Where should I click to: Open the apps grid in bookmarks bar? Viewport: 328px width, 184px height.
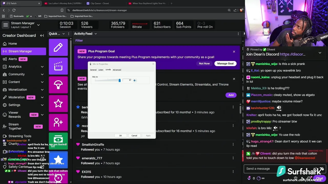coord(3,16)
